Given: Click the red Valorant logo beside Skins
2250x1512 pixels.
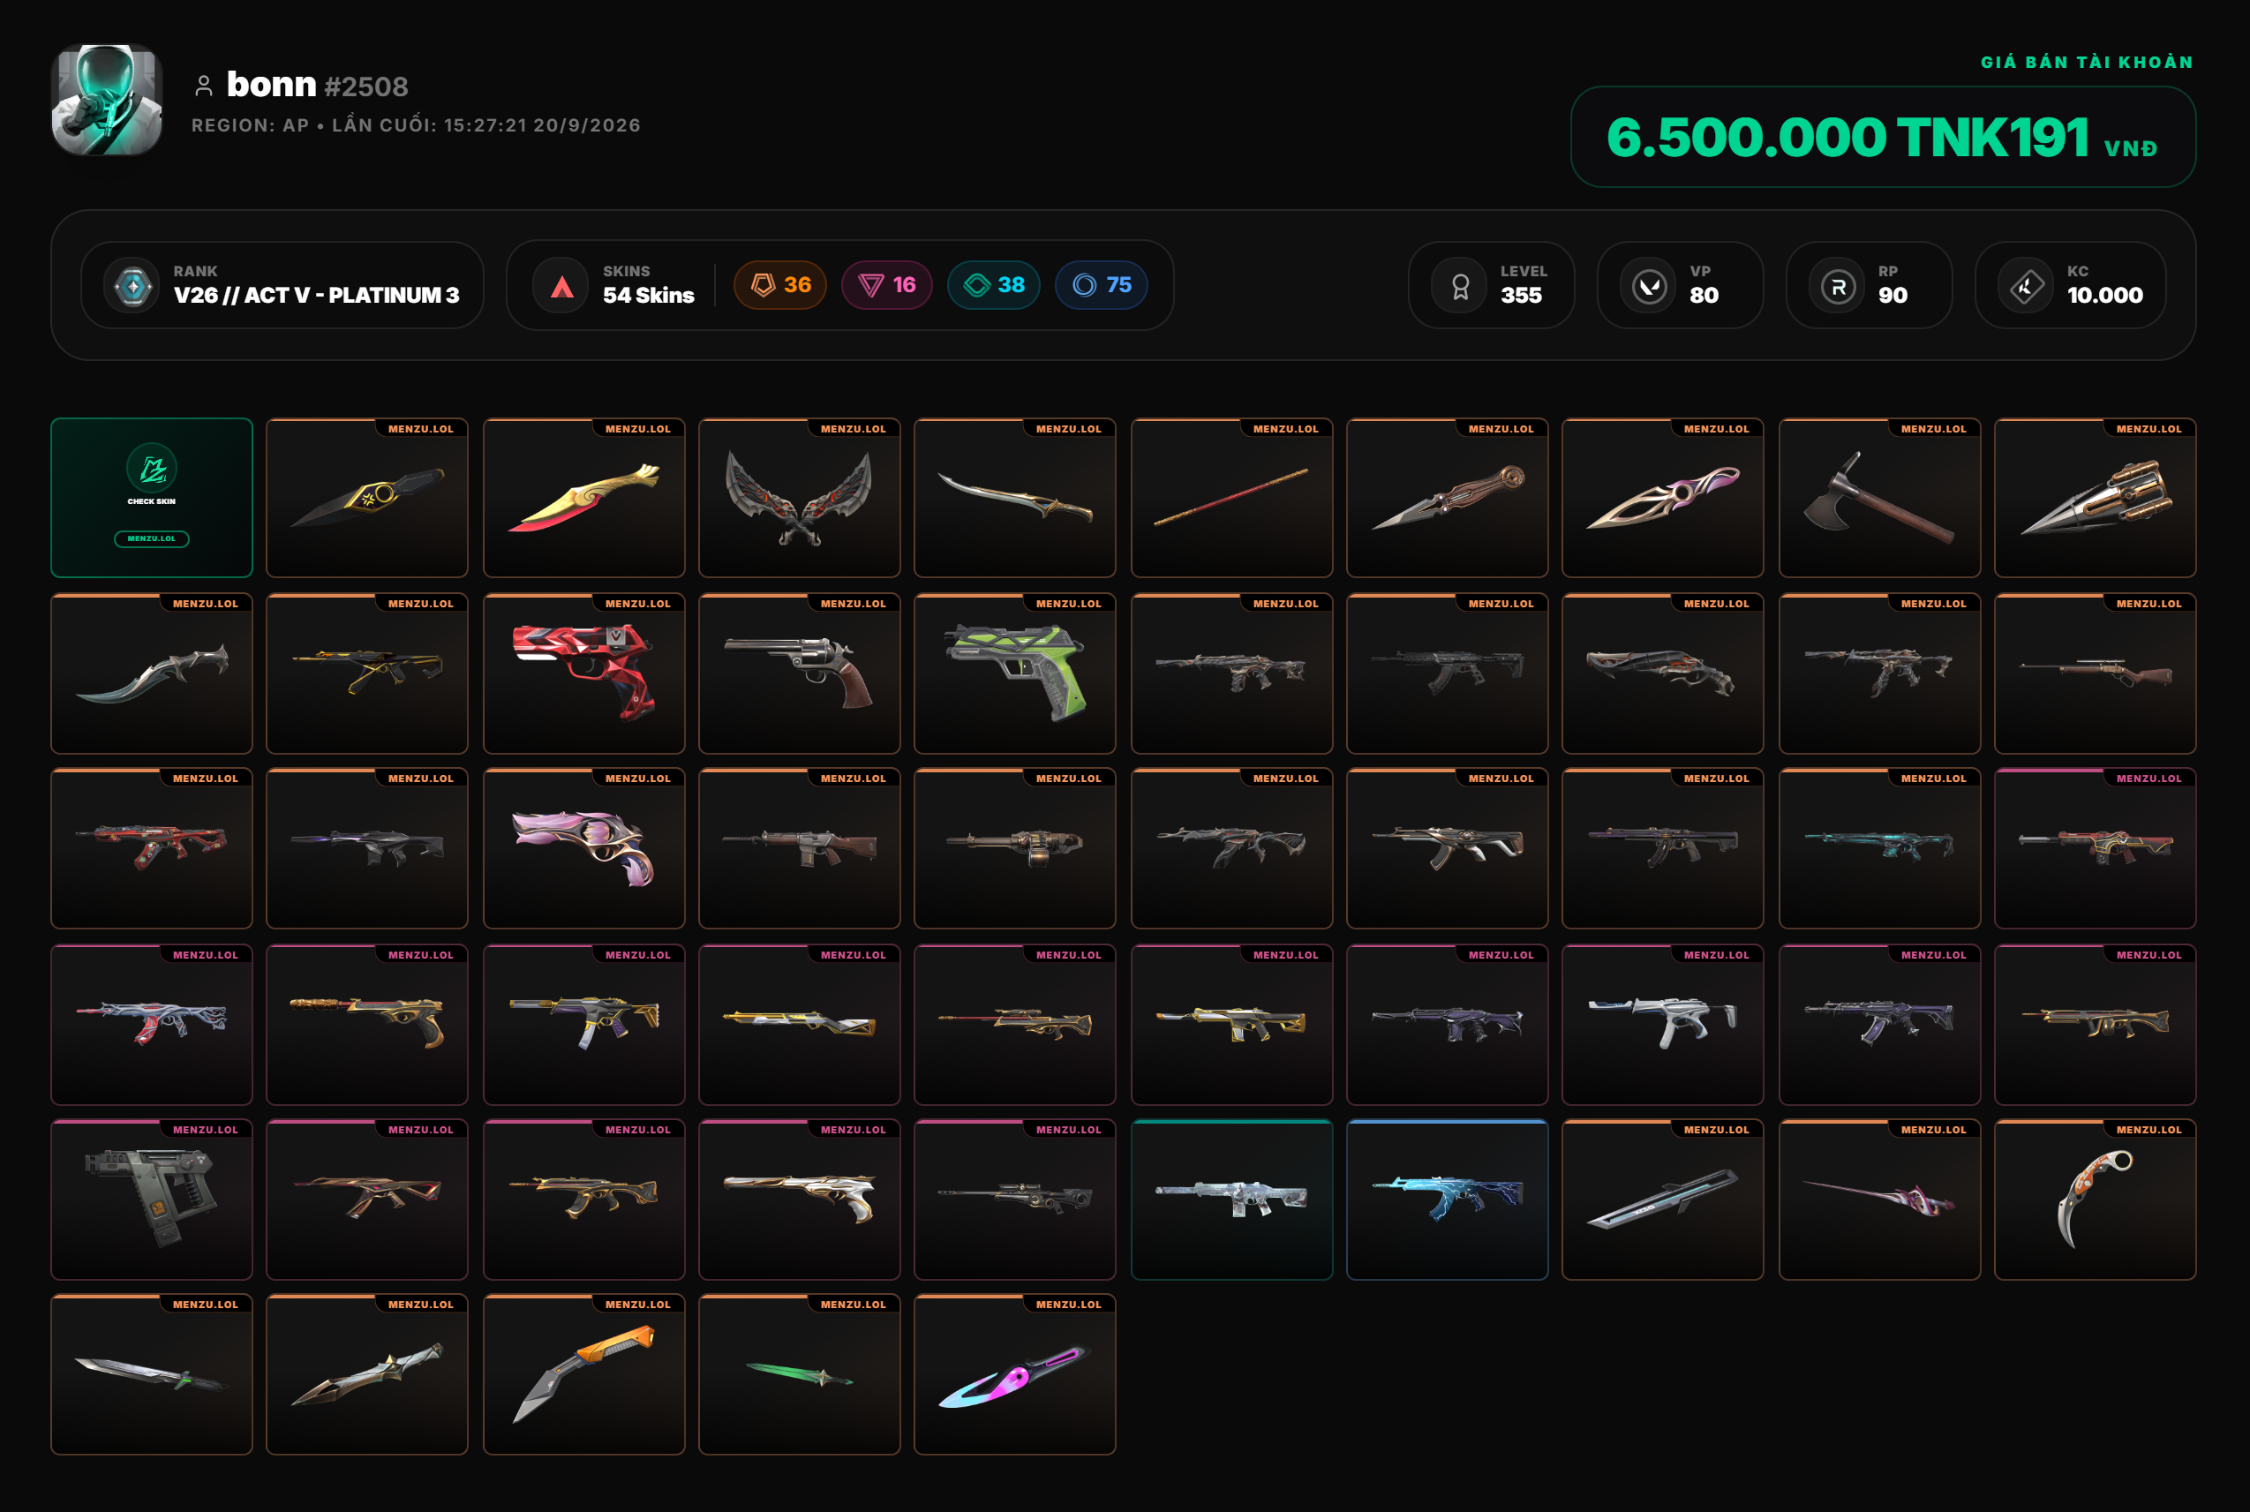Looking at the screenshot, I should click(x=562, y=285).
